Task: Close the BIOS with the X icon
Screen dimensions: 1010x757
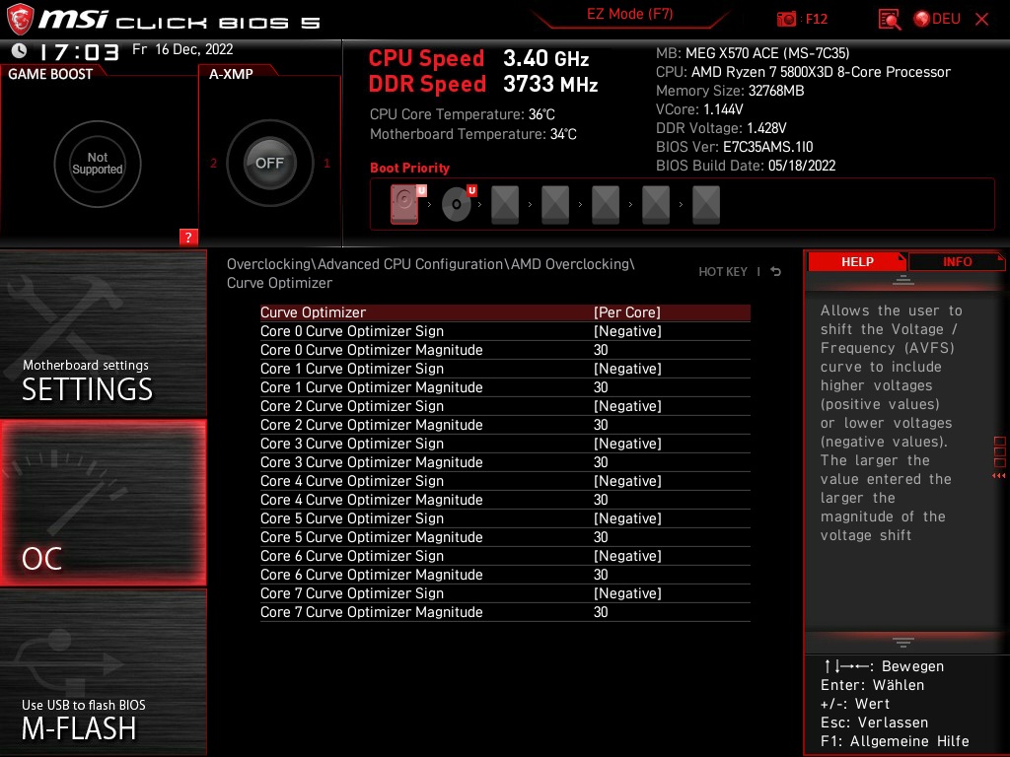Action: point(981,20)
